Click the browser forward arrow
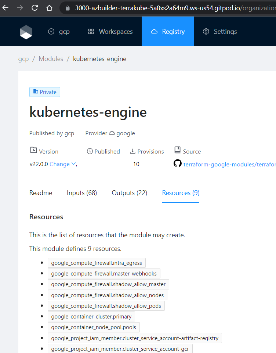The width and height of the screenshot is (276, 353). tap(20, 8)
